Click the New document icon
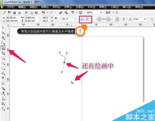The image size is (155, 121). (4, 12)
